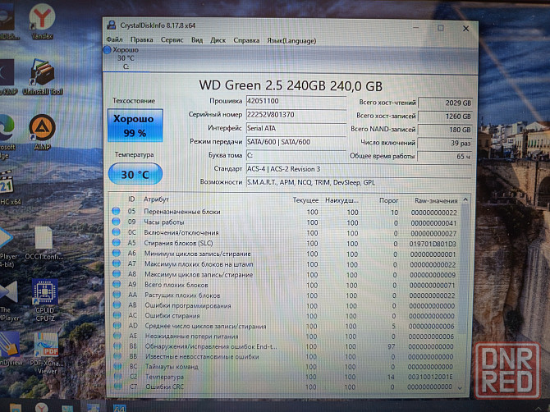Click the Хорошо 99 % health button

[x=135, y=126]
